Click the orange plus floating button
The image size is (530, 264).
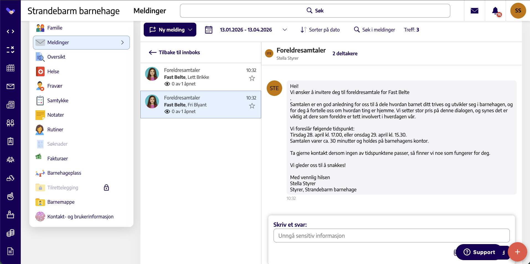[517, 252]
